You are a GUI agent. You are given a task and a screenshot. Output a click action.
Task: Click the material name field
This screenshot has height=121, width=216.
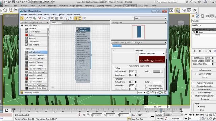click(x=139, y=46)
